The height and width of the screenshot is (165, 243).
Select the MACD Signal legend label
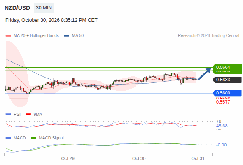coord(51,138)
